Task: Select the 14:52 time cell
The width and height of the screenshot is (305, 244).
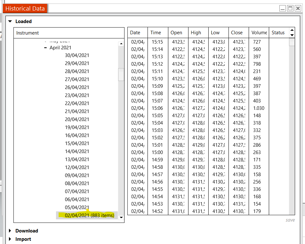Action: (x=157, y=211)
